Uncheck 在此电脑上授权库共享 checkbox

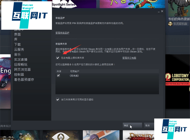tap(58, 58)
